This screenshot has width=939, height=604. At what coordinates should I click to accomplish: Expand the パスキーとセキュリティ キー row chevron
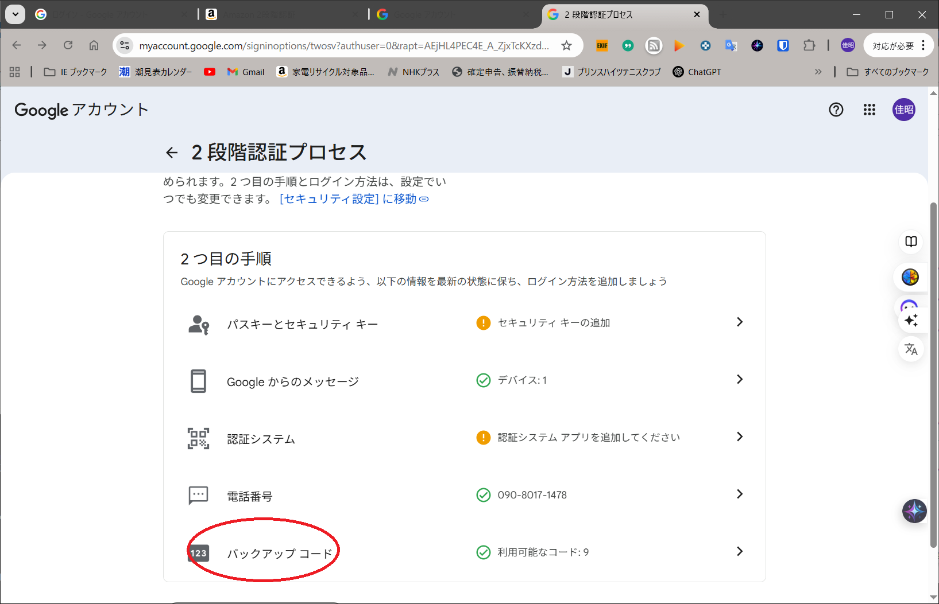[x=739, y=322]
